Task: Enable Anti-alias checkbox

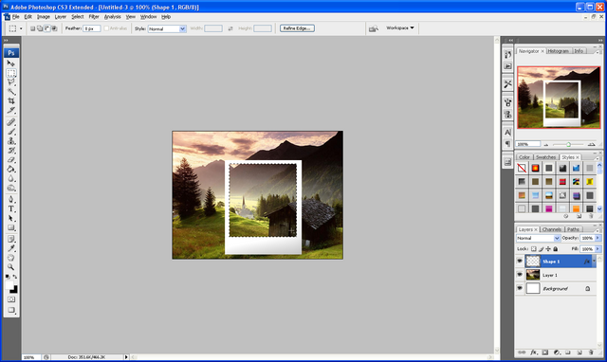Action: [106, 28]
